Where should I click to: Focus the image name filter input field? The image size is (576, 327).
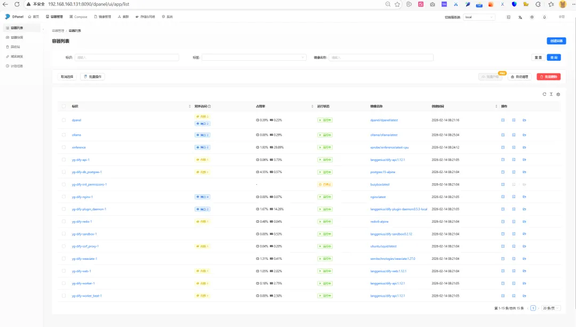click(381, 58)
